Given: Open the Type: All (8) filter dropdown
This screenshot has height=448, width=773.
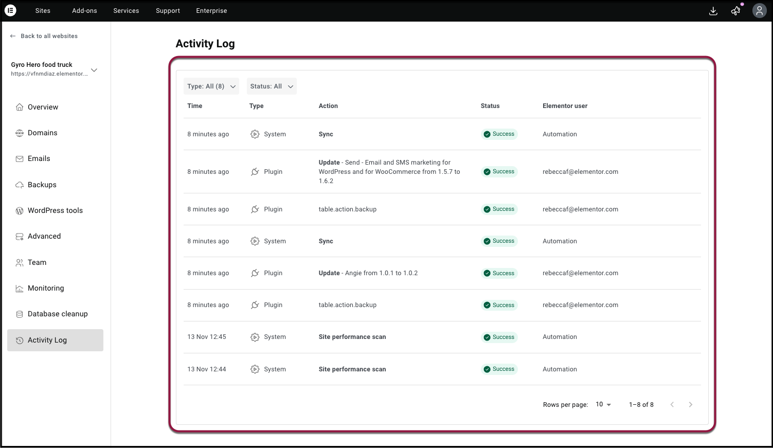Looking at the screenshot, I should tap(211, 86).
